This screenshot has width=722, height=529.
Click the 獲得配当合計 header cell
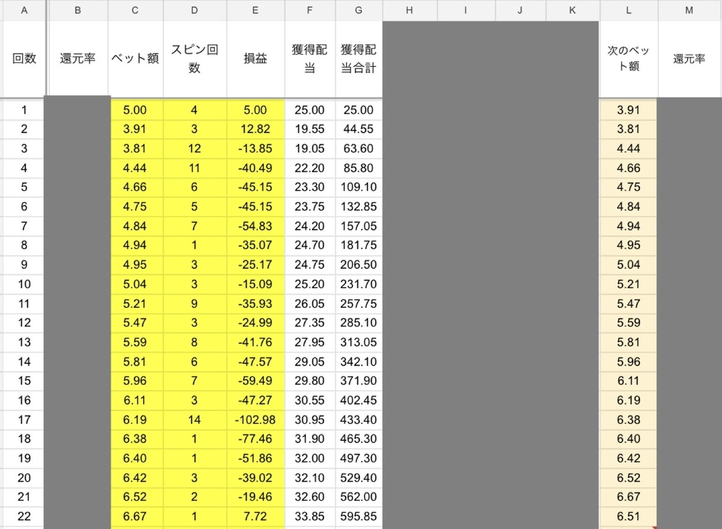point(359,59)
